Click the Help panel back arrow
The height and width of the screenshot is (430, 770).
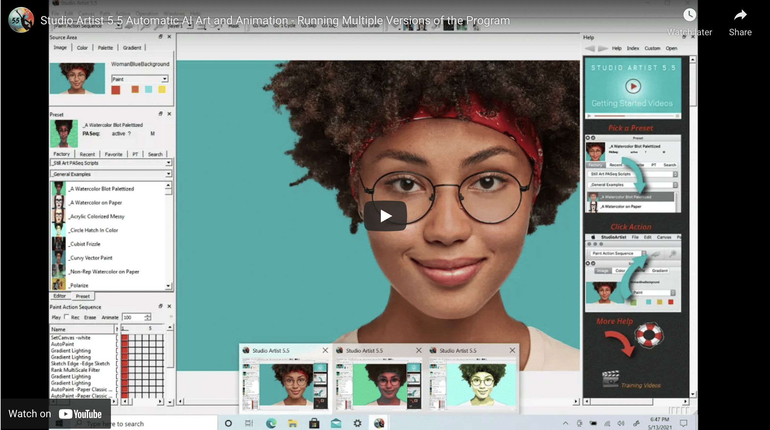(x=590, y=48)
